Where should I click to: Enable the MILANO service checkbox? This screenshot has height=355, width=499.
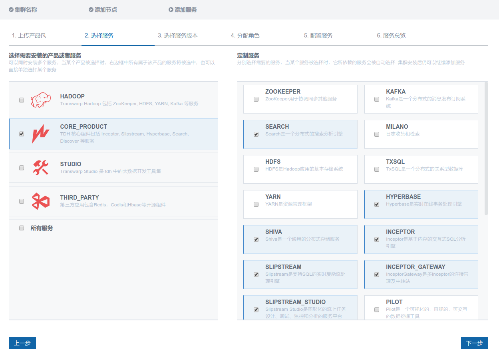point(377,135)
